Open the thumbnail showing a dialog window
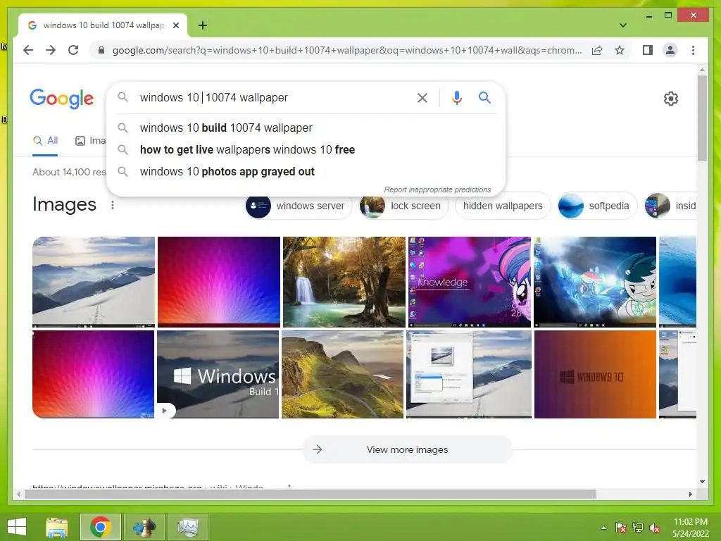The height and width of the screenshot is (541, 721). pyautogui.click(x=468, y=375)
